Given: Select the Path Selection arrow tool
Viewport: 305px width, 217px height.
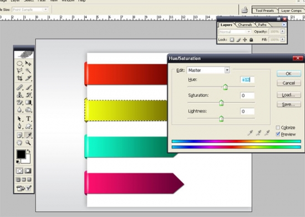Looking at the screenshot, I should coord(19,119).
